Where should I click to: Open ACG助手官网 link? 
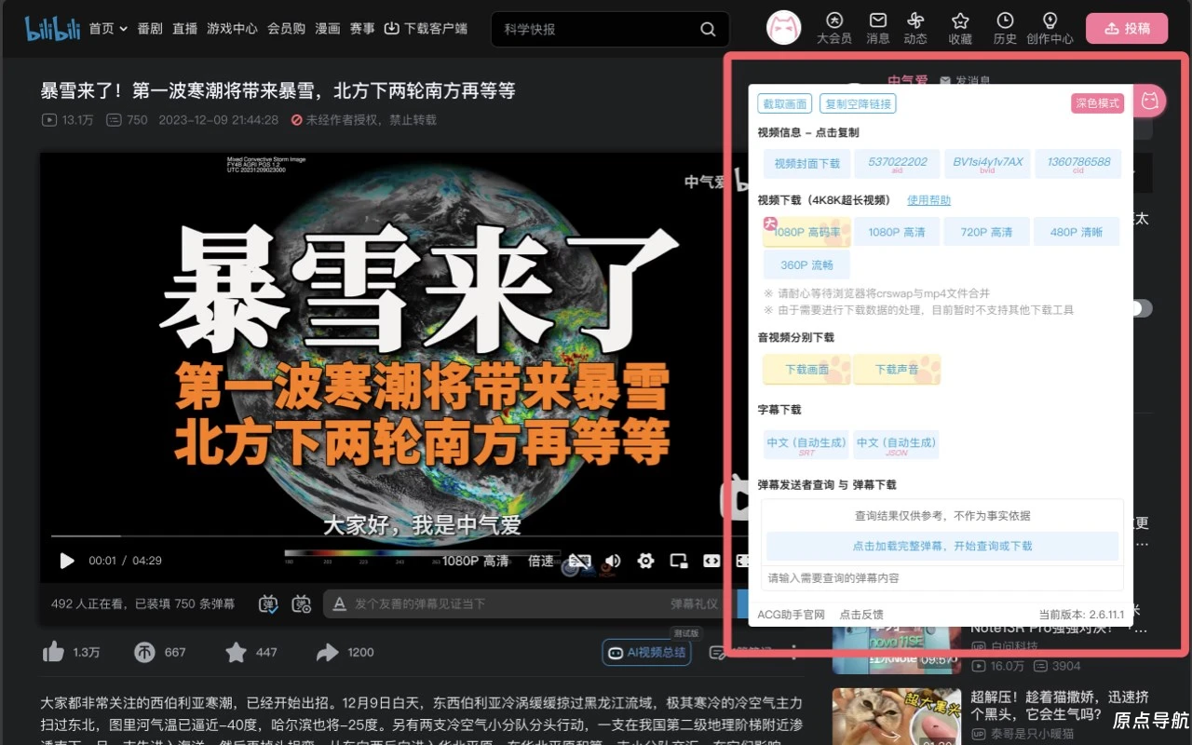tap(792, 615)
